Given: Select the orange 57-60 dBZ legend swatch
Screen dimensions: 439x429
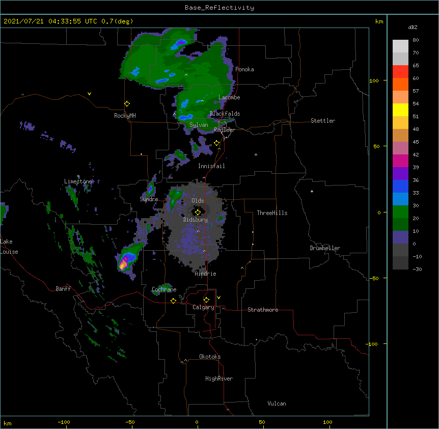Looking at the screenshot, I should [x=400, y=84].
